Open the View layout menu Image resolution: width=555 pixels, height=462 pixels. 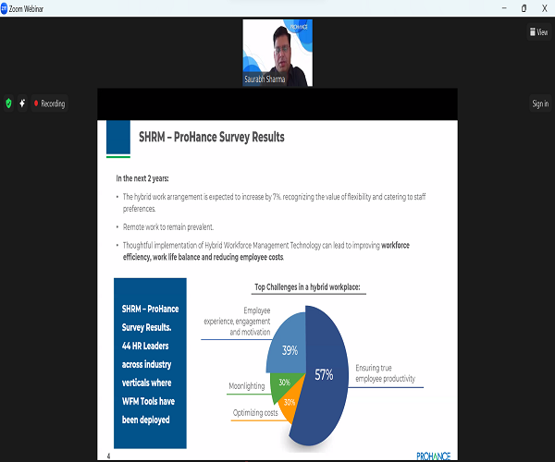pos(538,32)
